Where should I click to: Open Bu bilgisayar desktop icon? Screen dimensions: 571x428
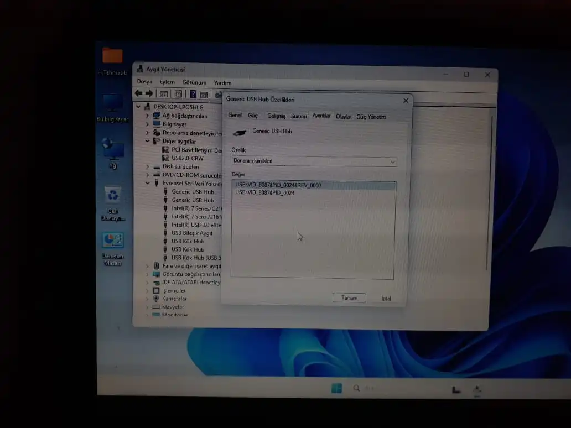coord(112,108)
